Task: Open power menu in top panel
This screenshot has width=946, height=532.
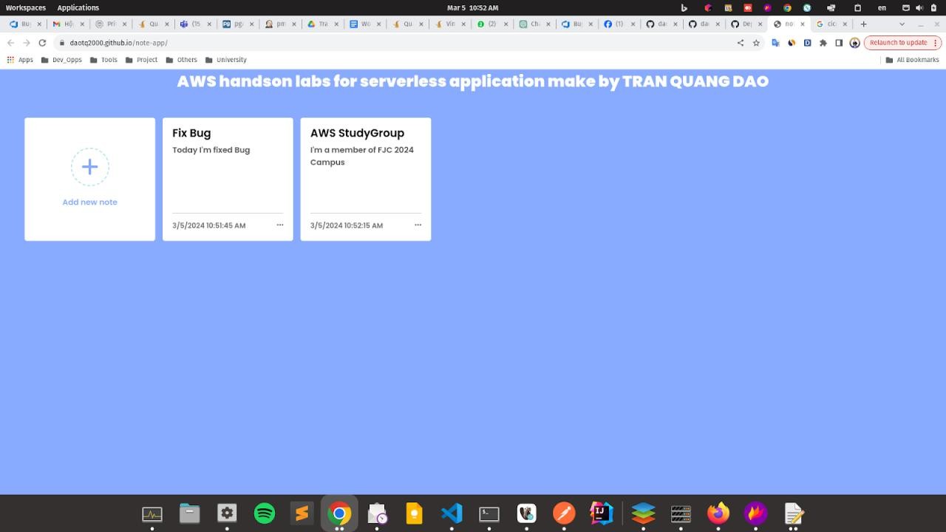Action: 933,7
